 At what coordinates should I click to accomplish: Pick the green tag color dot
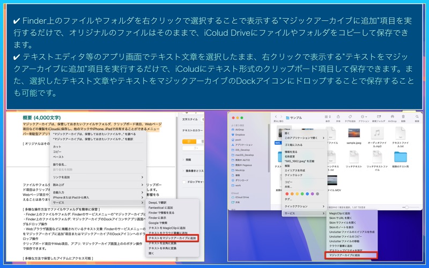coord(302,194)
